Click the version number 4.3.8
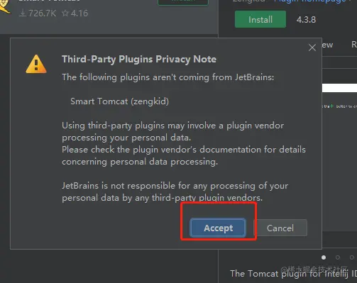 (306, 20)
